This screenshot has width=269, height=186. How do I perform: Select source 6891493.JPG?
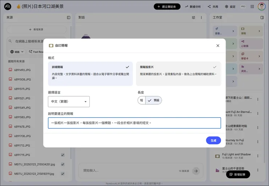pos(22,70)
